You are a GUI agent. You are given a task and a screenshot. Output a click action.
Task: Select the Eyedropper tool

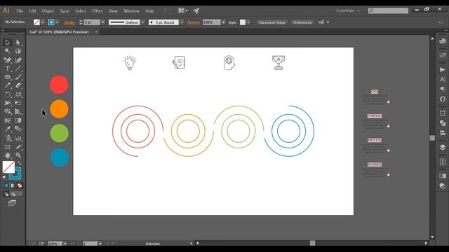pyautogui.click(x=8, y=129)
